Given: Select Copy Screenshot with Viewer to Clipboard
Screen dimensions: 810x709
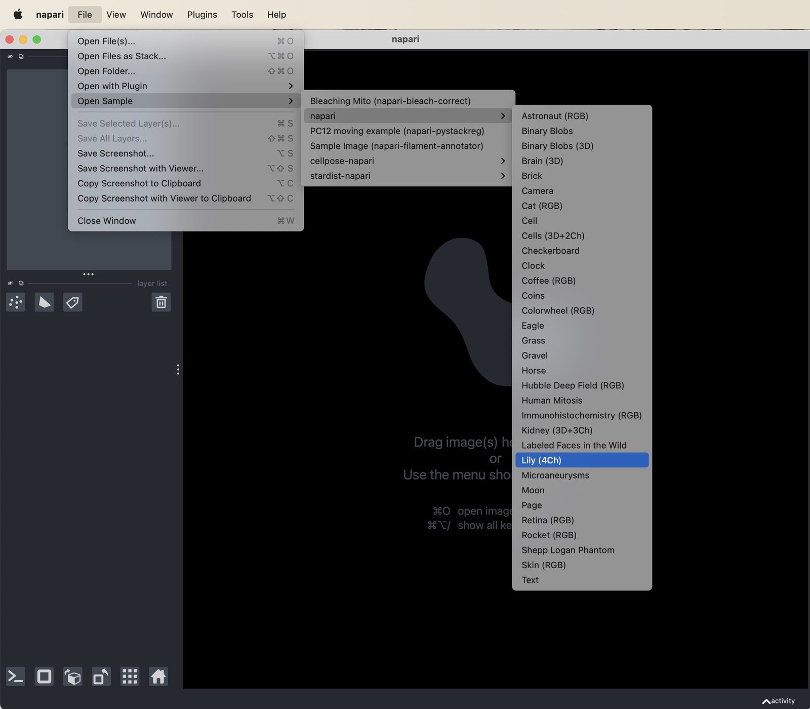Looking at the screenshot, I should (186, 198).
